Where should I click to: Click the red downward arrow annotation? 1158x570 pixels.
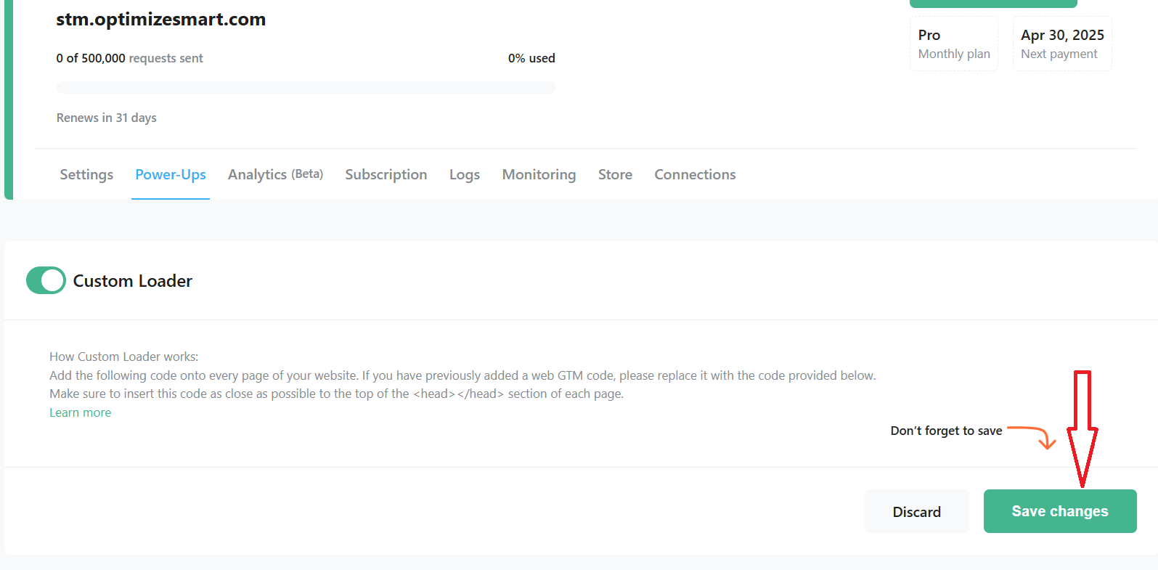coord(1082,428)
